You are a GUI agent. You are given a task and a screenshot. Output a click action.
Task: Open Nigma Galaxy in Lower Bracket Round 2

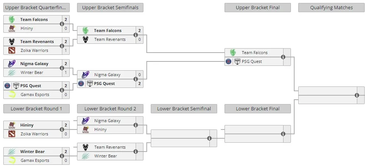pos(107,121)
